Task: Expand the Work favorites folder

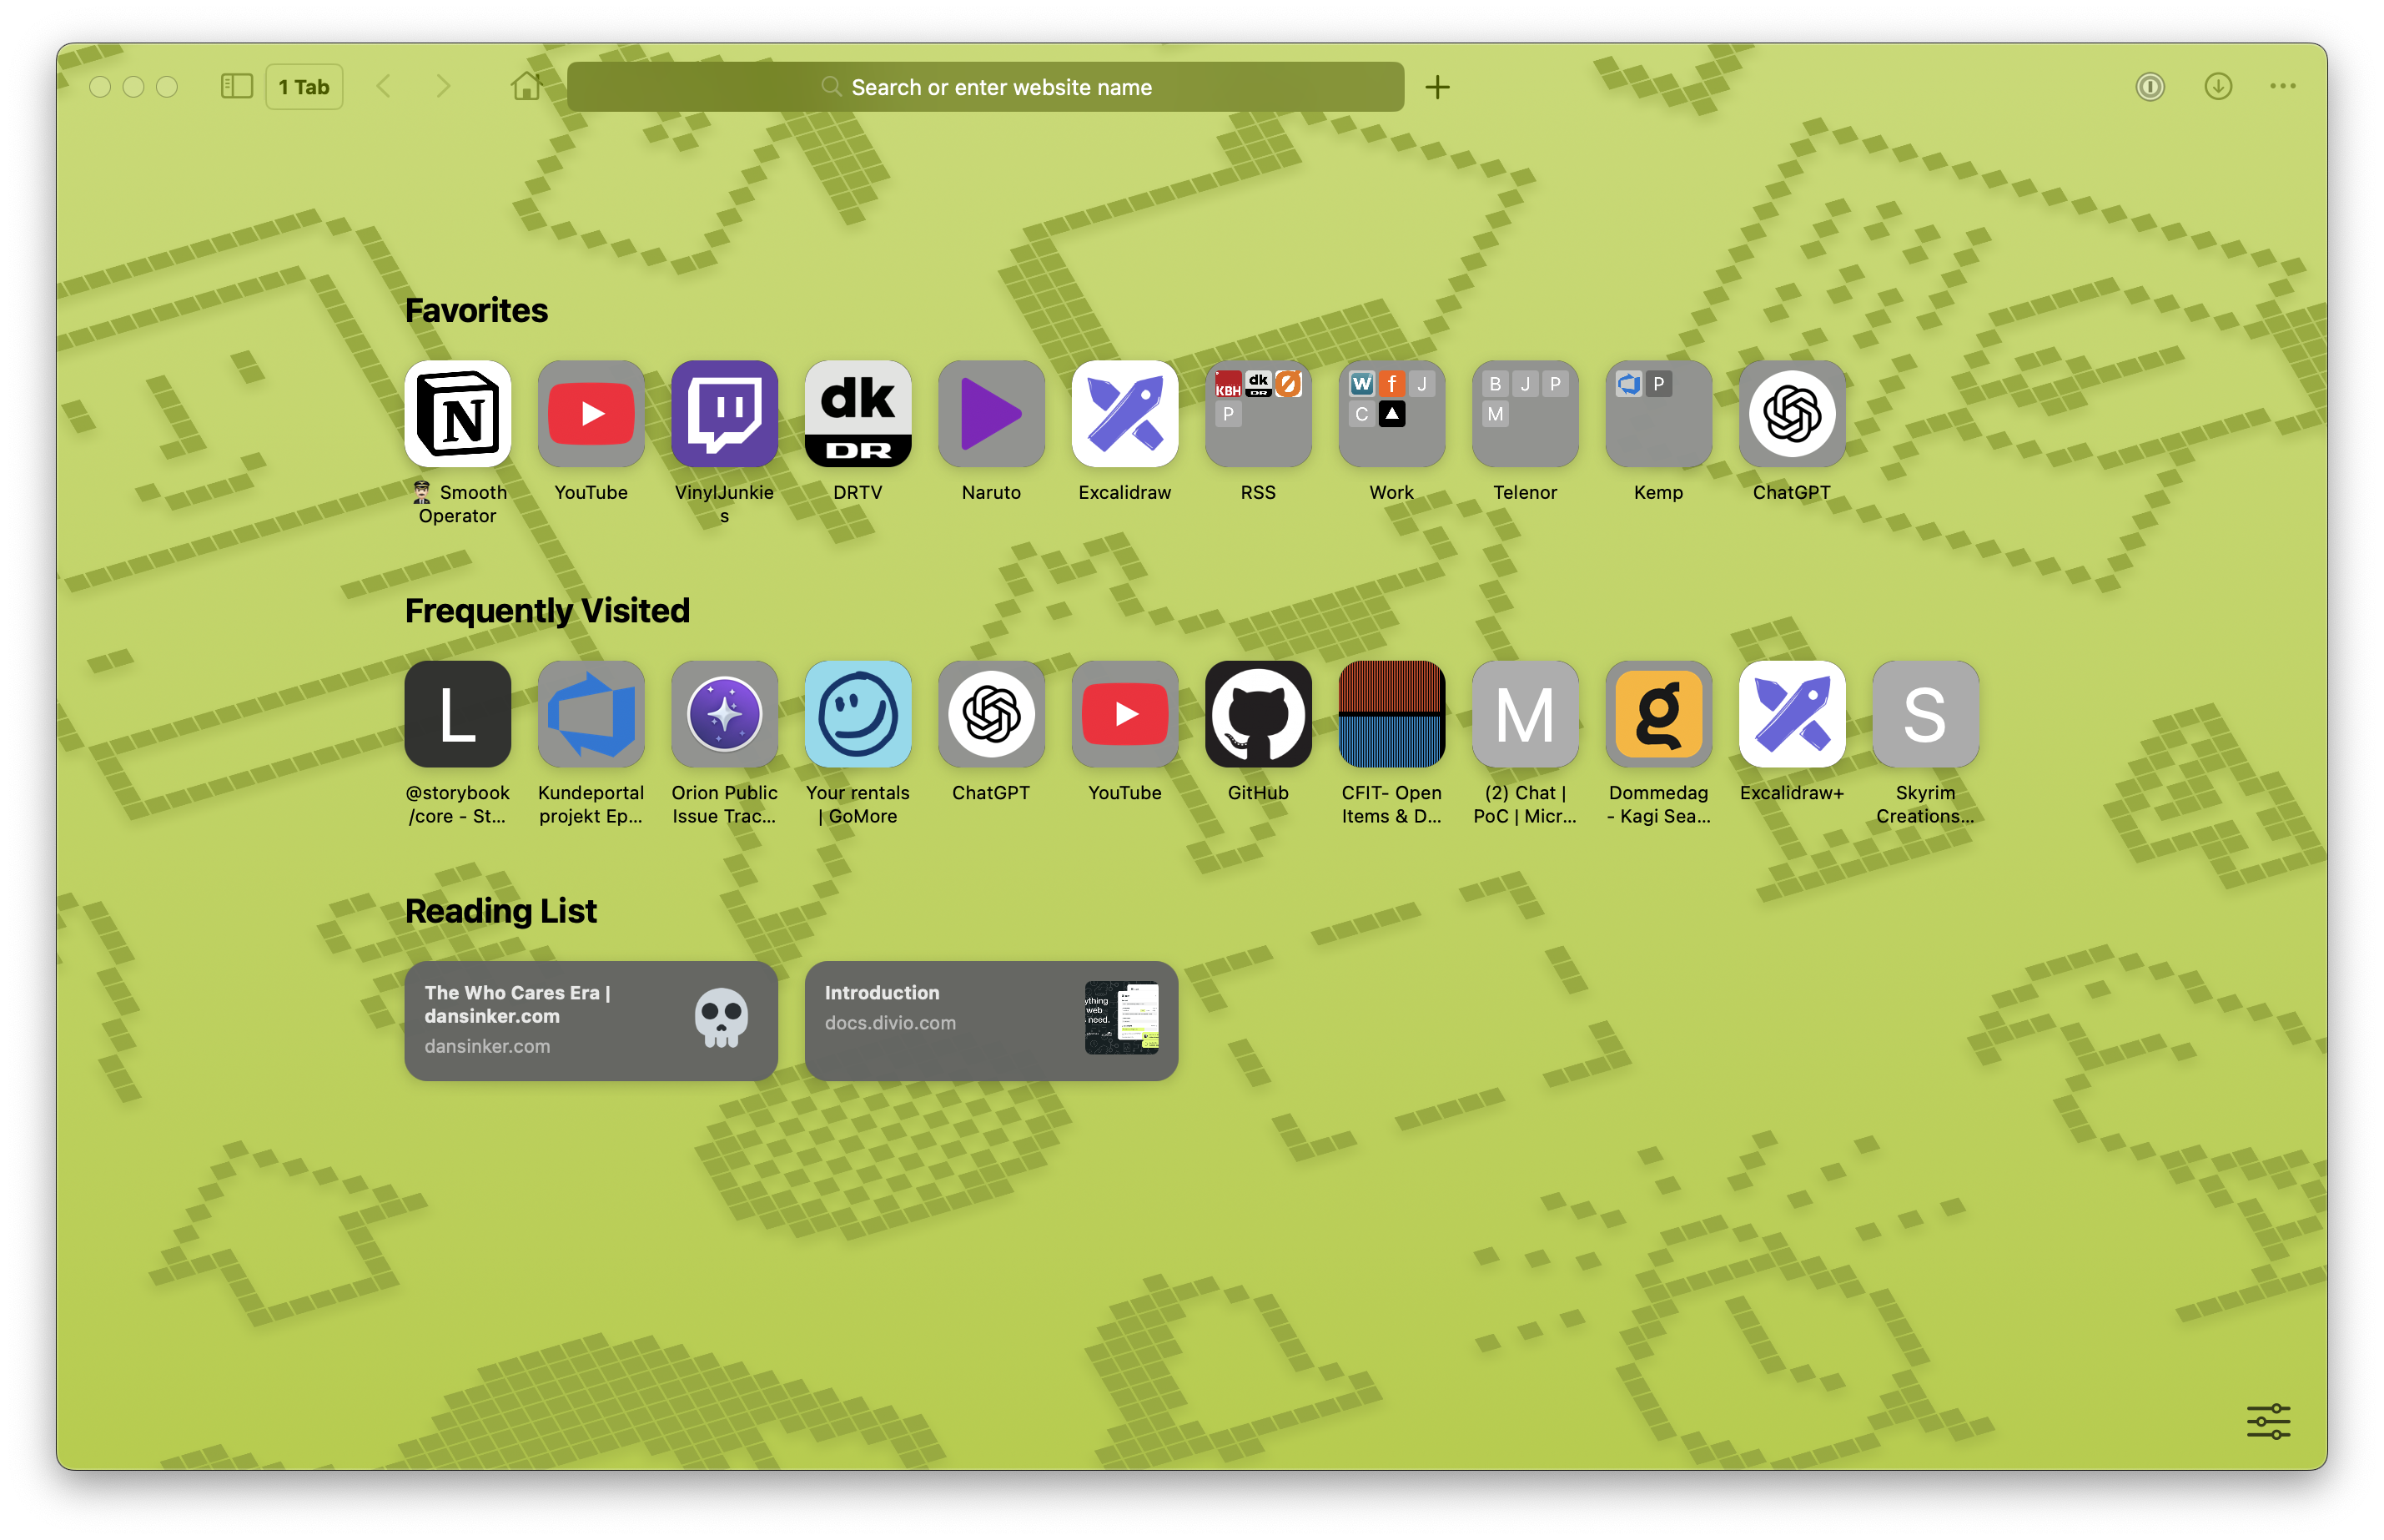Action: (1391, 414)
